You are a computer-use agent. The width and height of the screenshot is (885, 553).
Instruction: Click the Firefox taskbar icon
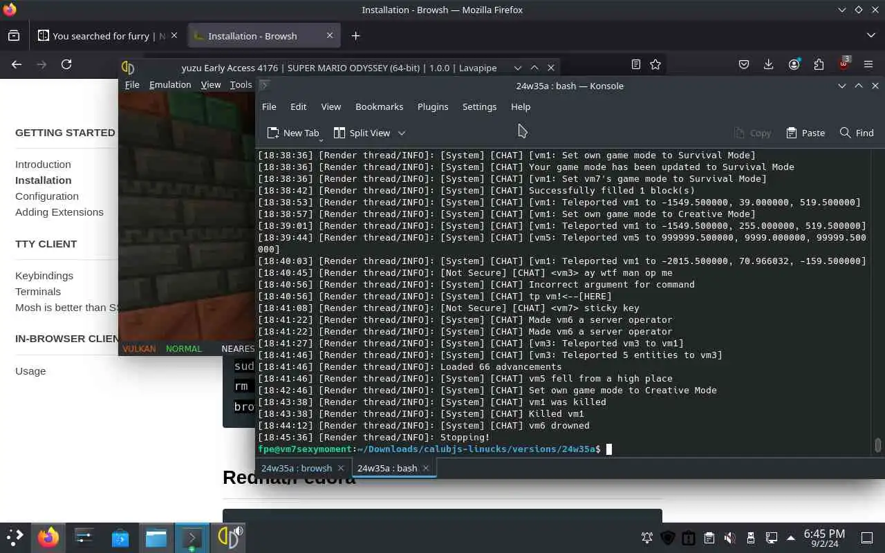pyautogui.click(x=48, y=537)
